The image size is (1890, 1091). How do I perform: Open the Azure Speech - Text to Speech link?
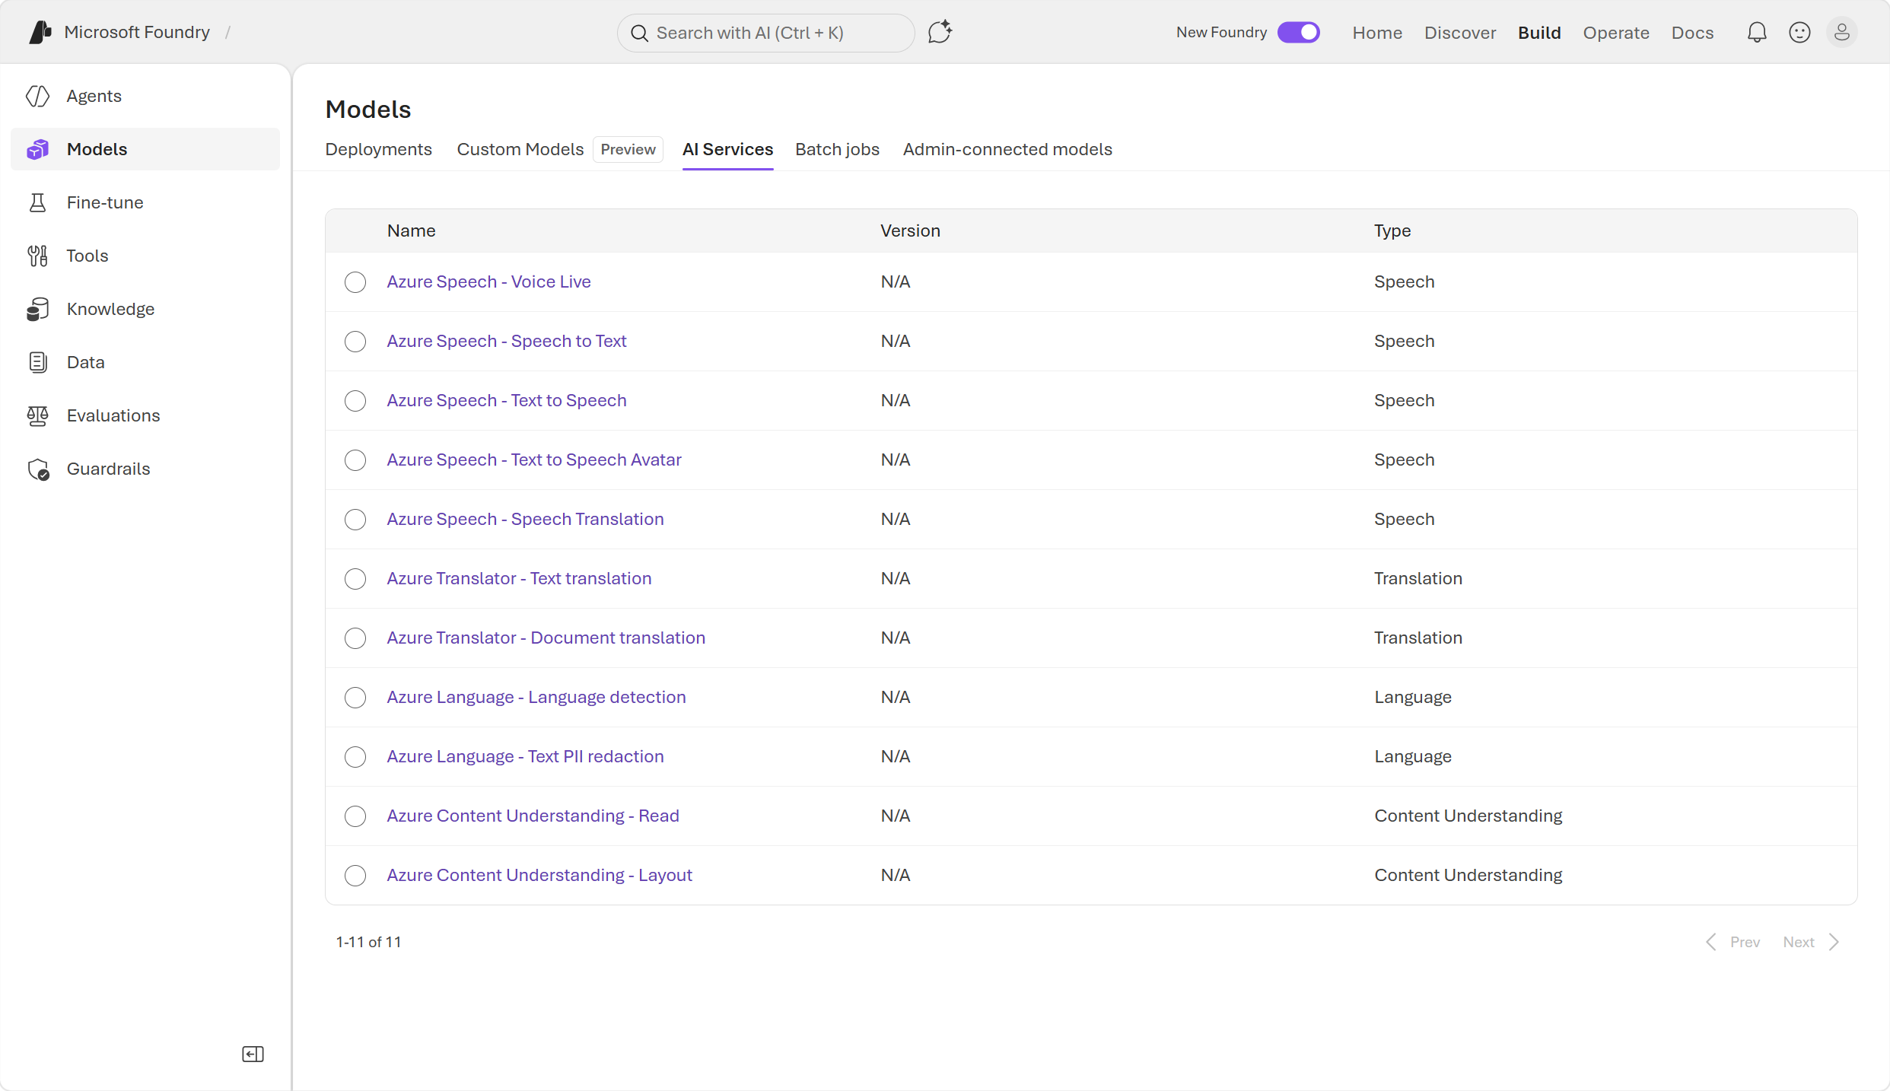[x=507, y=400]
